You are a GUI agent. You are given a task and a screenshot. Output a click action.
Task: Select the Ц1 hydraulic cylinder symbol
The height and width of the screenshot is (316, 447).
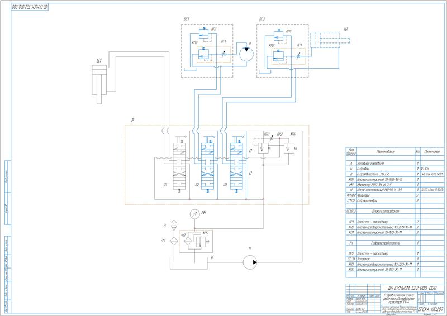pos(99,84)
